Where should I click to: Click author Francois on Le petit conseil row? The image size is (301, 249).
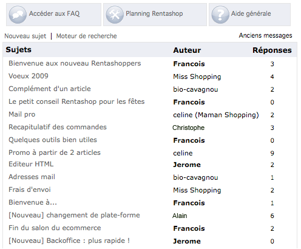click(x=189, y=102)
